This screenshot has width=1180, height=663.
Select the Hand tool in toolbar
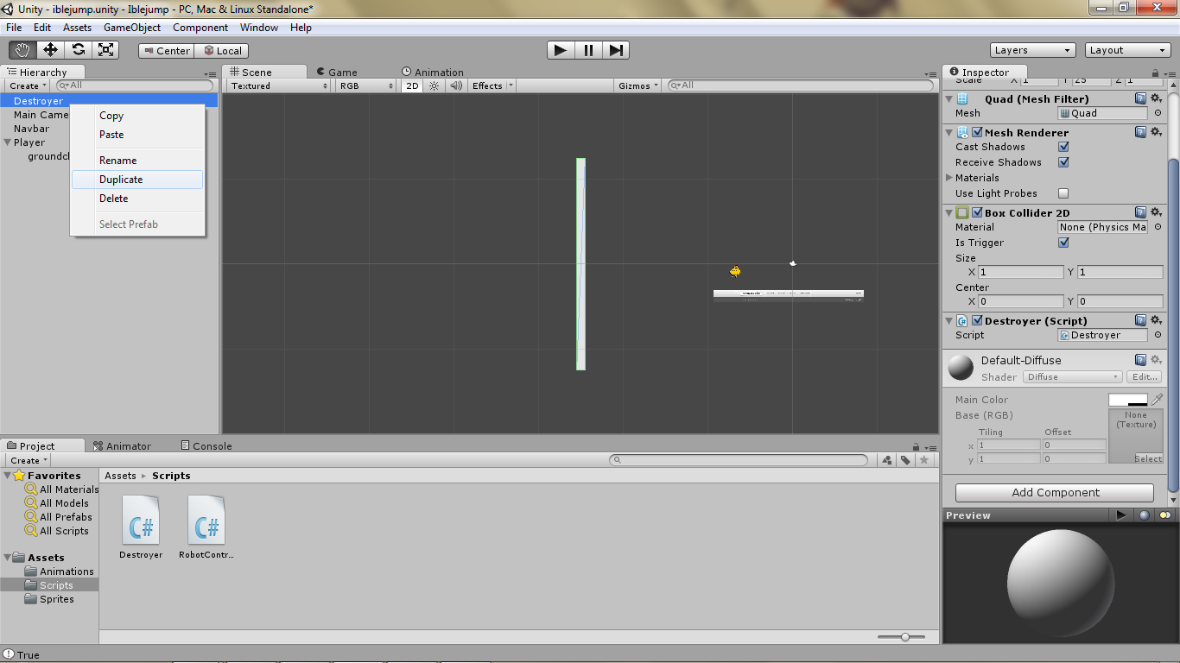click(x=22, y=50)
